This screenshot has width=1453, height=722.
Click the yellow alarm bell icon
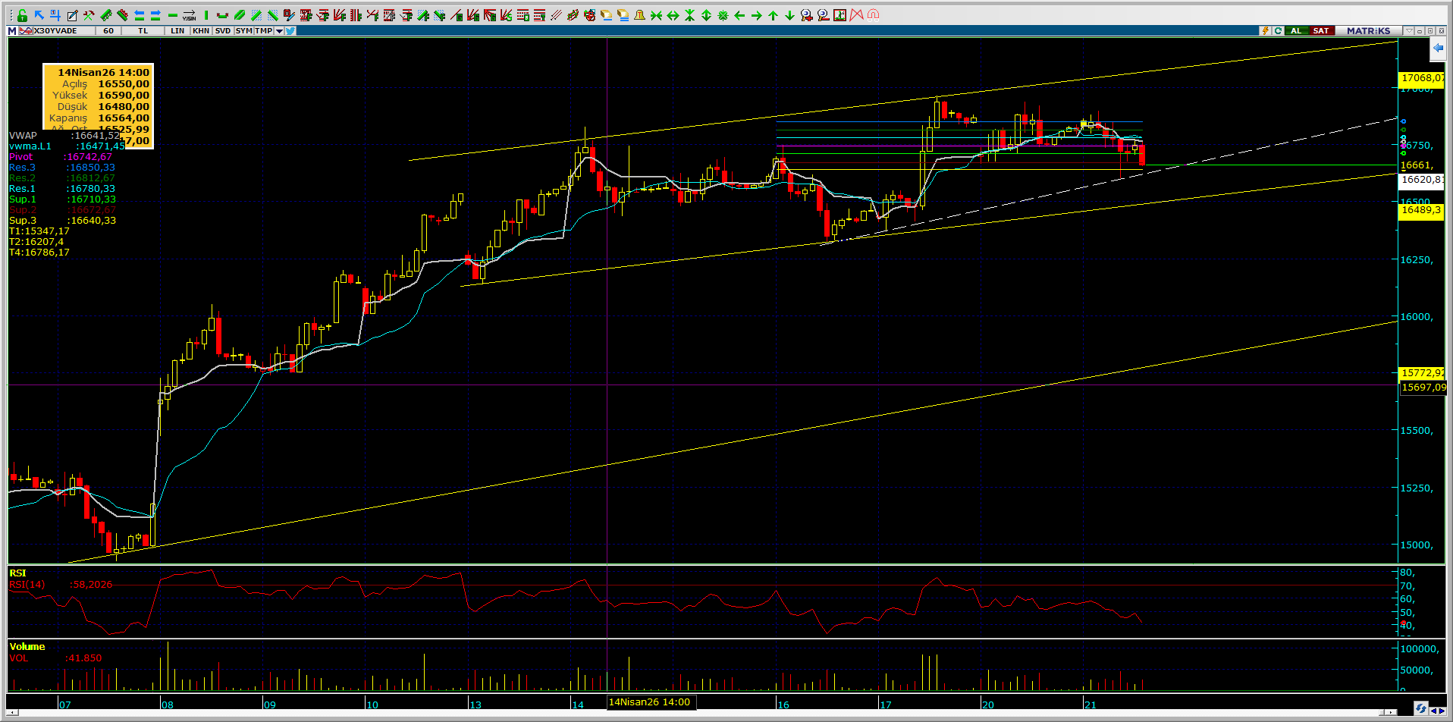point(639,15)
